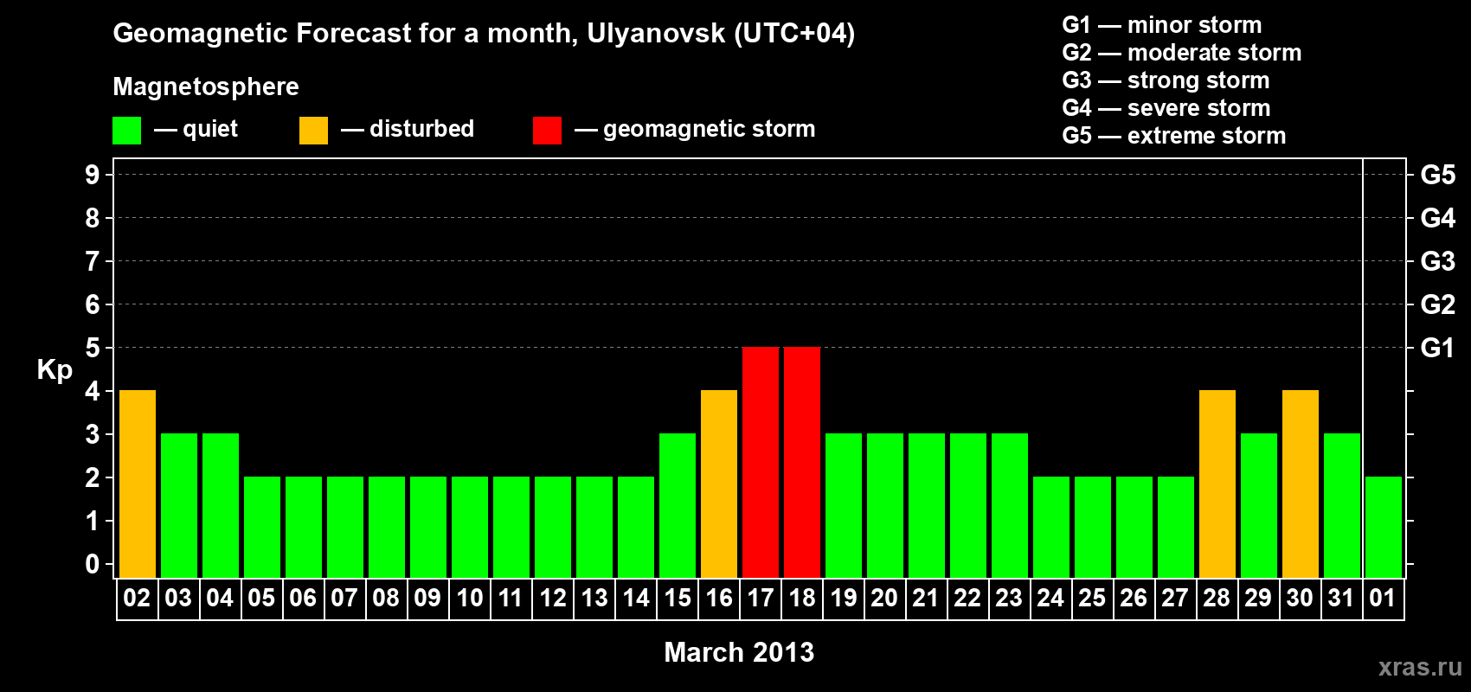
Task: Click the G2 — moderate storm legend line
Action: pos(1182,53)
